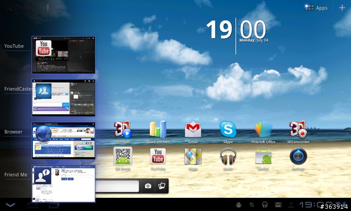Open the headphones notification in status bar
Image resolution: width=351 pixels, height=211 pixels.
click(265, 205)
